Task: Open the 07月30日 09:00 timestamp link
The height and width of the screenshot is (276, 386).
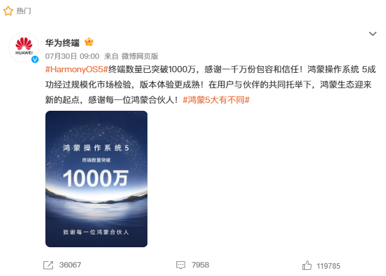Action: point(72,56)
